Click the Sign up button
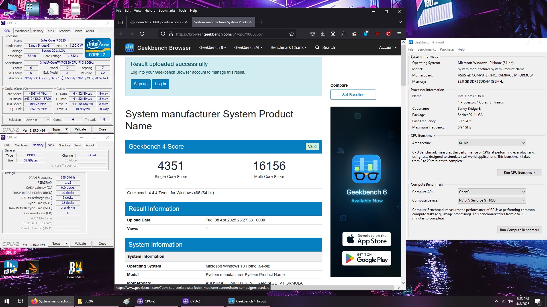This screenshot has height=307, width=547. coord(141,84)
